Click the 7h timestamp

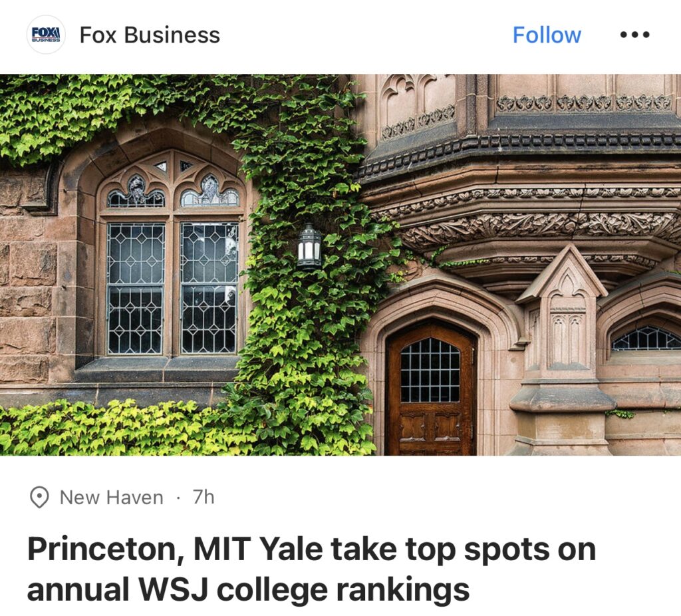pos(204,497)
